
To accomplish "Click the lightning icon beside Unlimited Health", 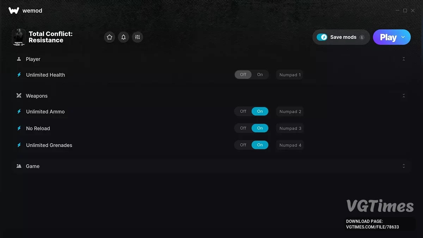I will point(19,75).
